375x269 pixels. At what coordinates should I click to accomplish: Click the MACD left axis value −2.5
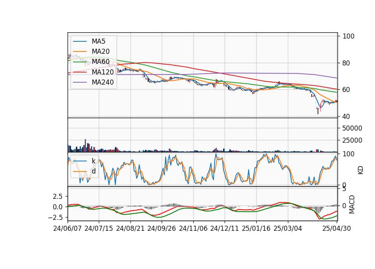tap(55, 218)
